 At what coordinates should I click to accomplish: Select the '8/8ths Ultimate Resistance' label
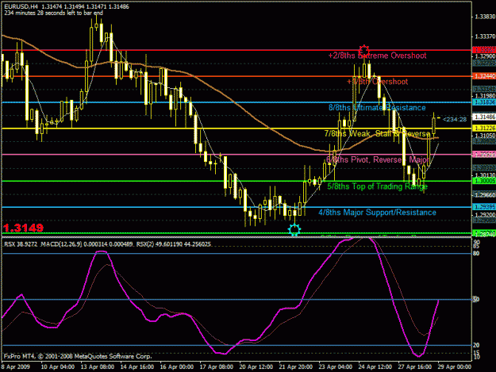coord(377,108)
